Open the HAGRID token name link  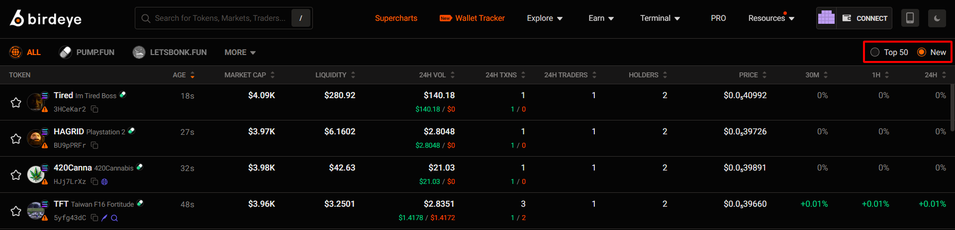pyautogui.click(x=69, y=131)
